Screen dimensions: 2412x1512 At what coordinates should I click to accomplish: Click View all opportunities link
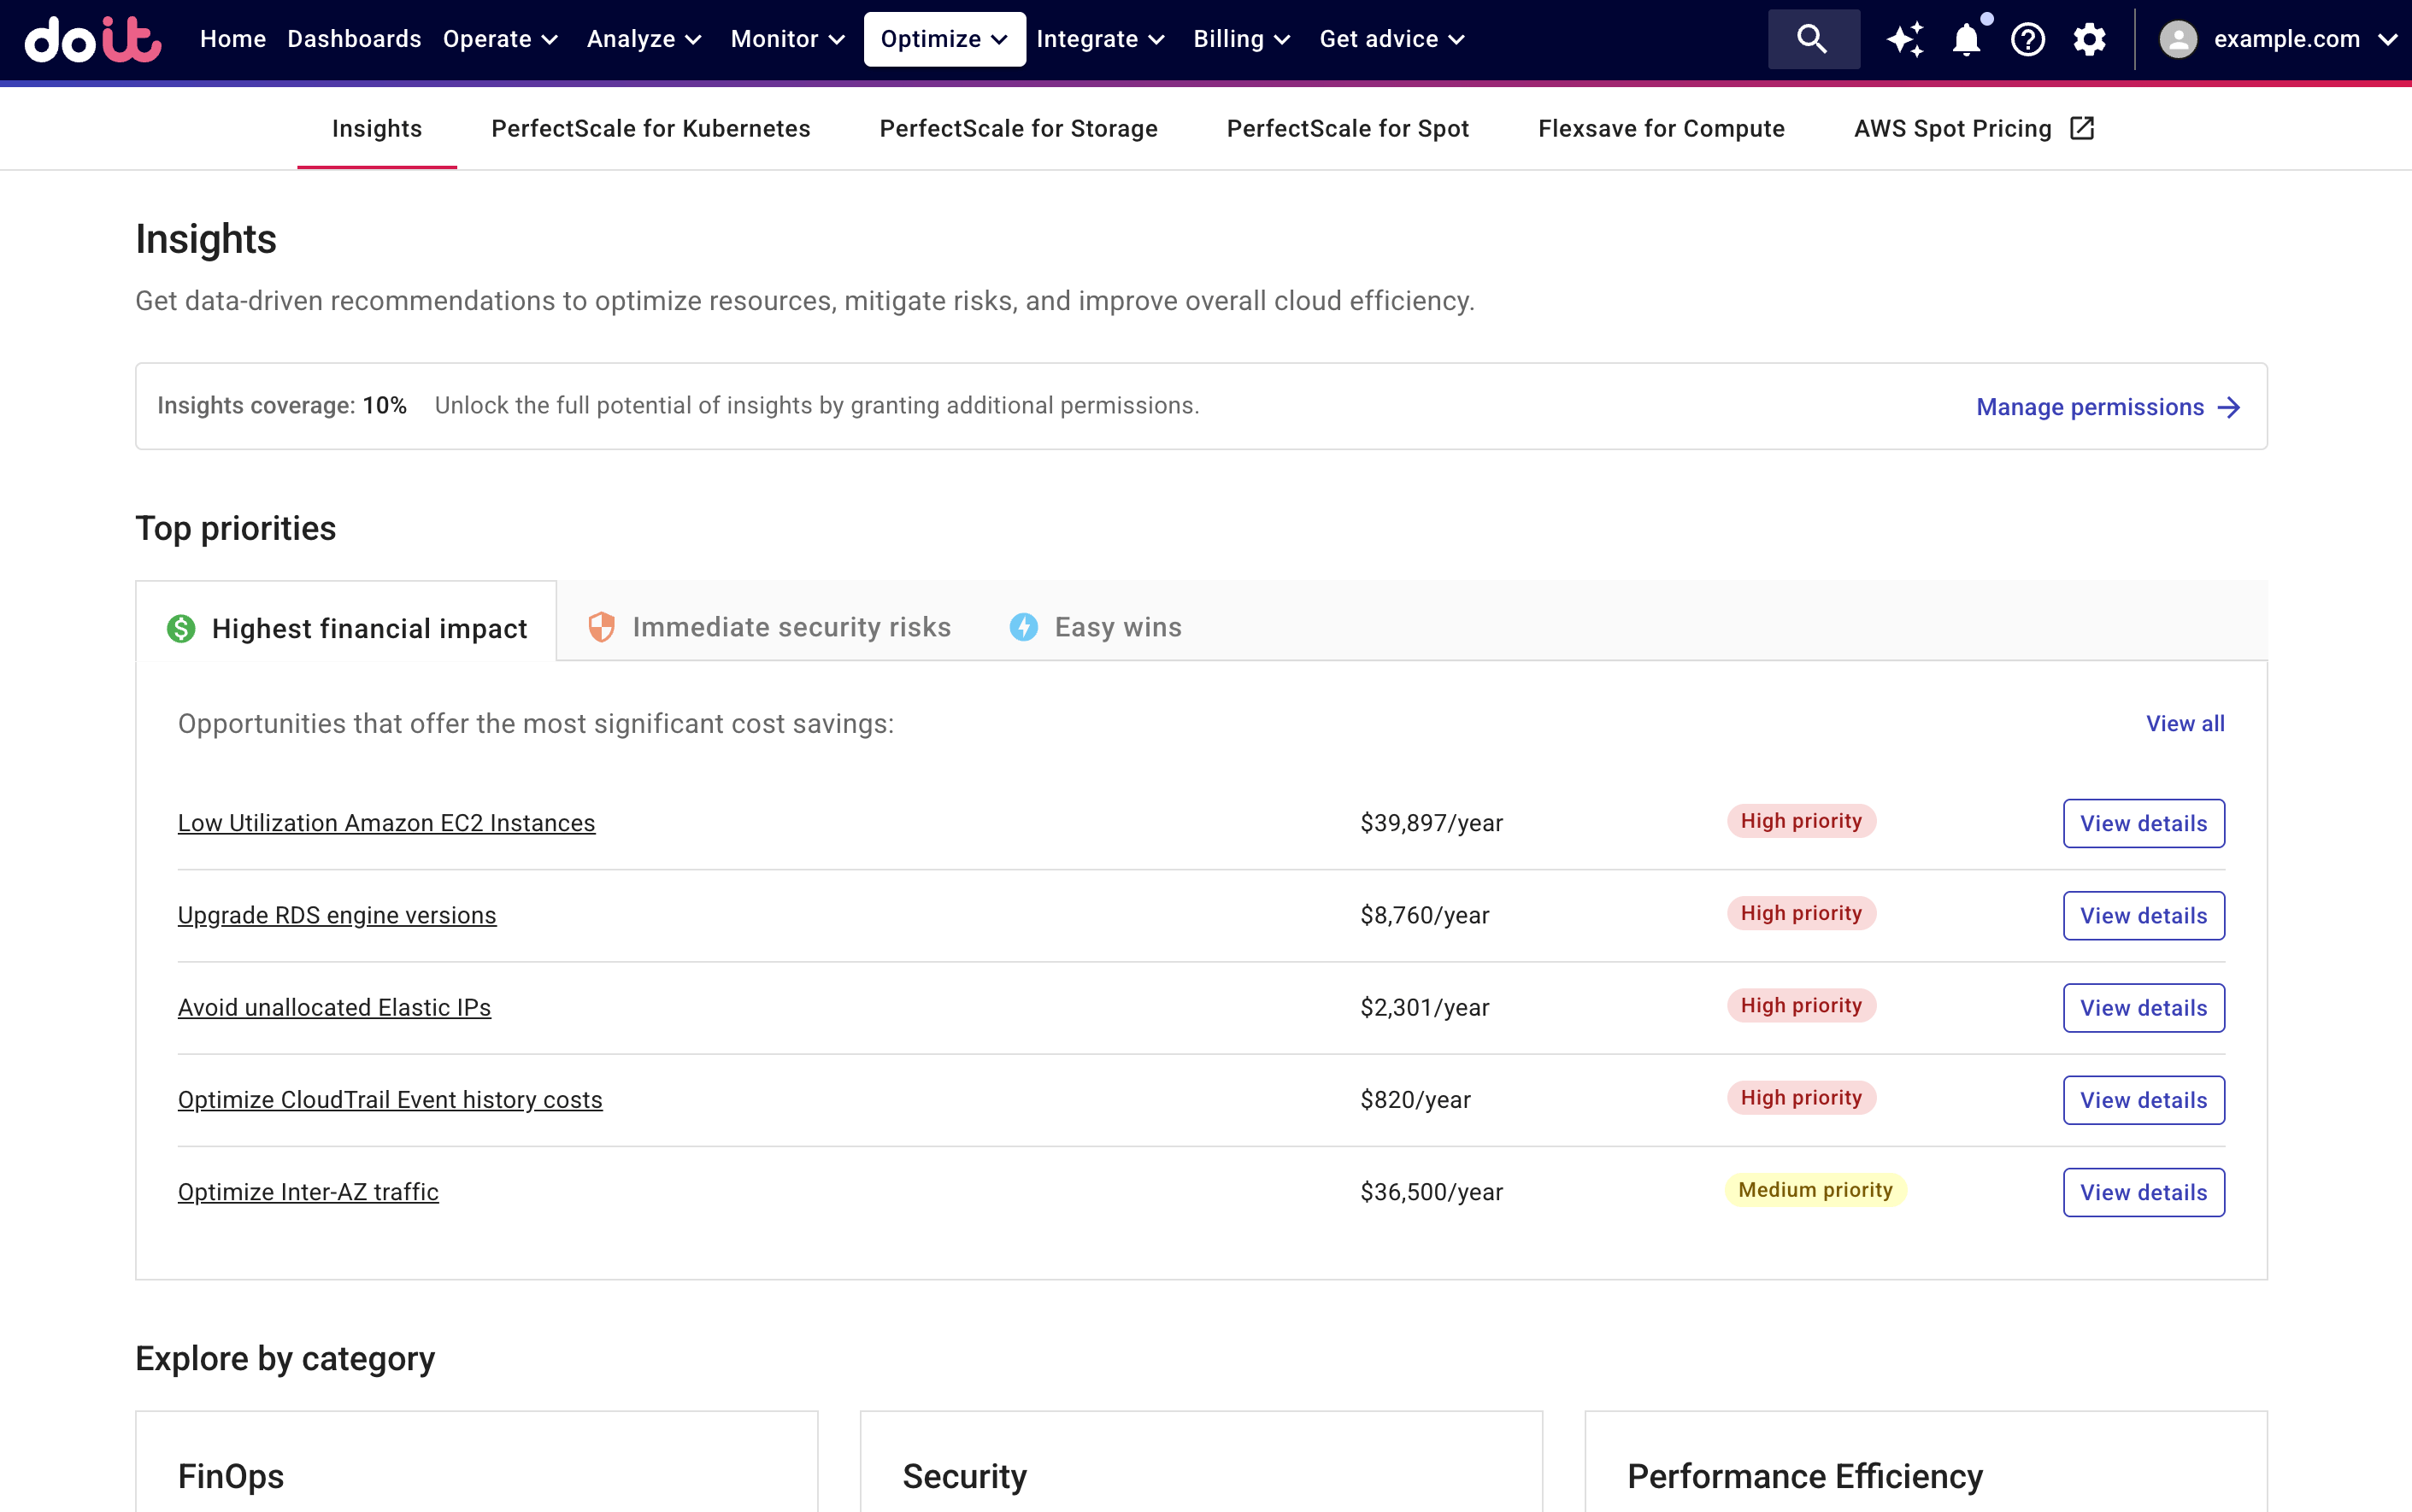click(2184, 724)
